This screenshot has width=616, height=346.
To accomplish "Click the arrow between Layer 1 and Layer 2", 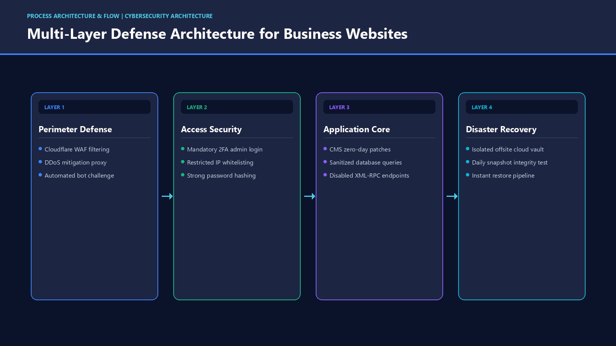I will (167, 196).
